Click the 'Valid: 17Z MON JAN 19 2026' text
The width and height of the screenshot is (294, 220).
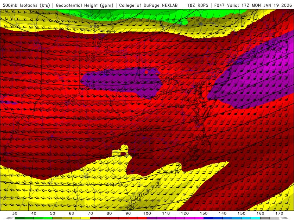click(260, 5)
